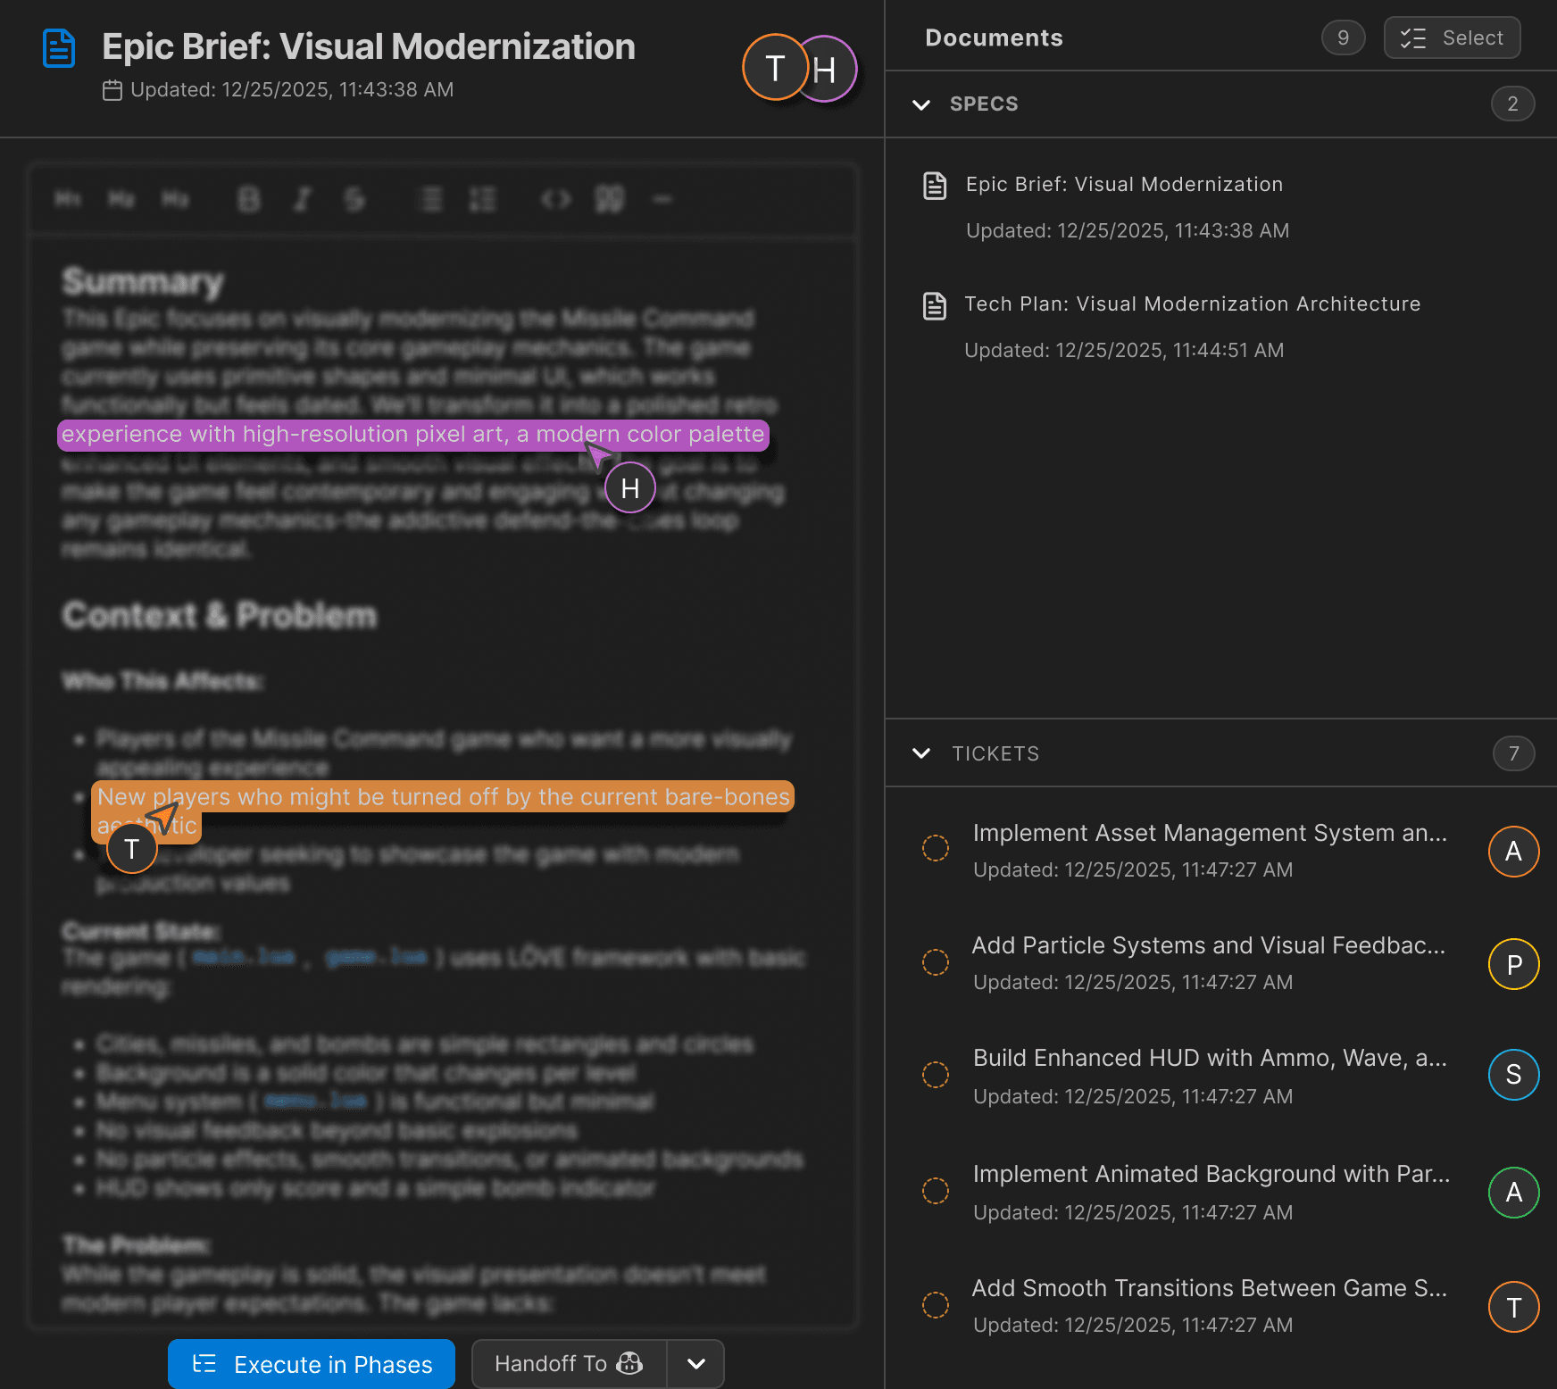Click status circle for Build Enhanced HUD ticket
The height and width of the screenshot is (1389, 1557).
[936, 1075]
